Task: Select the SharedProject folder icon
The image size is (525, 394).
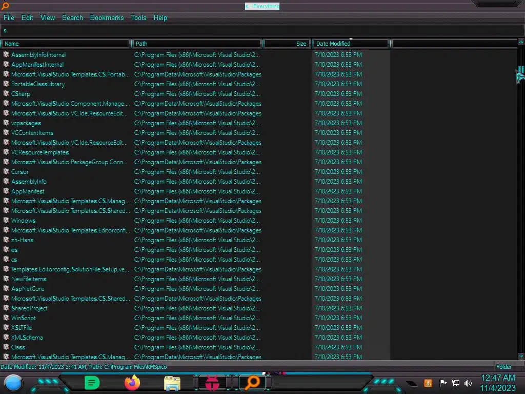Action: [6, 308]
